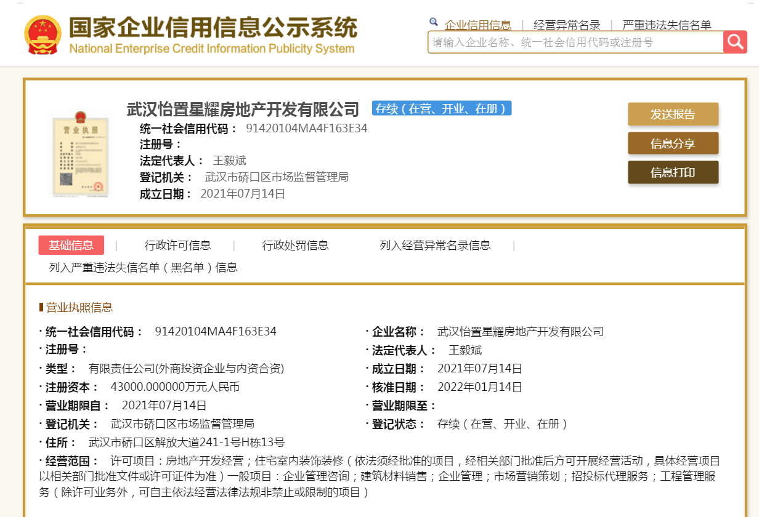Image resolution: width=759 pixels, height=517 pixels.
Task: Click the 注册号 label in license info
Action: pos(66,350)
